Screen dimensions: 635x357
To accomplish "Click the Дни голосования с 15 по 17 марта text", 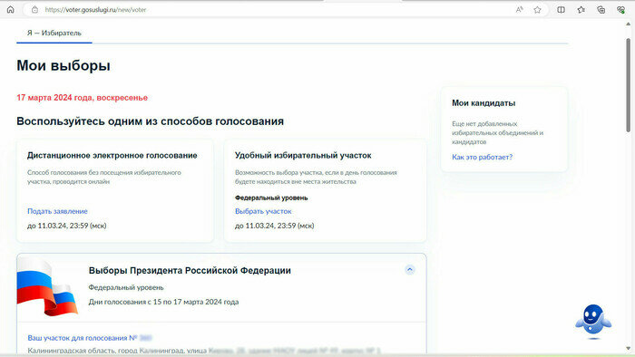I will pos(163,302).
